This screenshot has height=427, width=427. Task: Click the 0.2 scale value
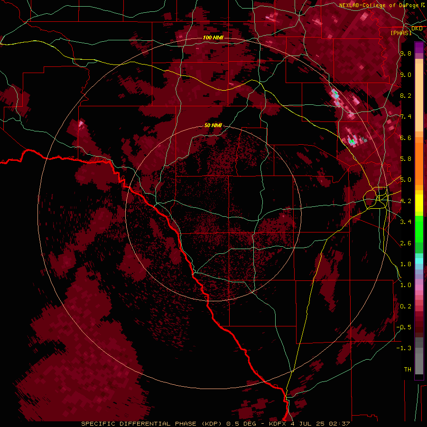[x=406, y=306]
